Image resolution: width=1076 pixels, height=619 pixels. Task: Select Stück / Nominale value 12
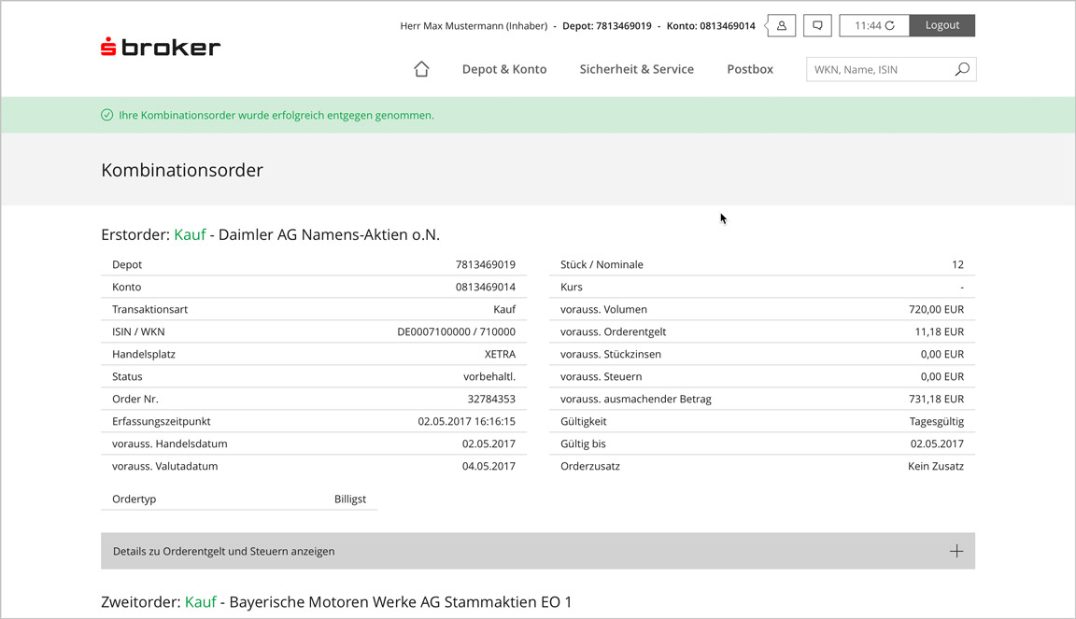(958, 264)
